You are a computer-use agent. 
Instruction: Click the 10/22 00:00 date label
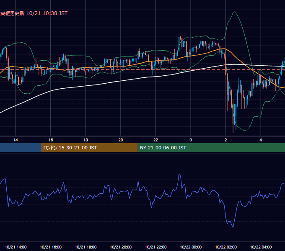191,247
